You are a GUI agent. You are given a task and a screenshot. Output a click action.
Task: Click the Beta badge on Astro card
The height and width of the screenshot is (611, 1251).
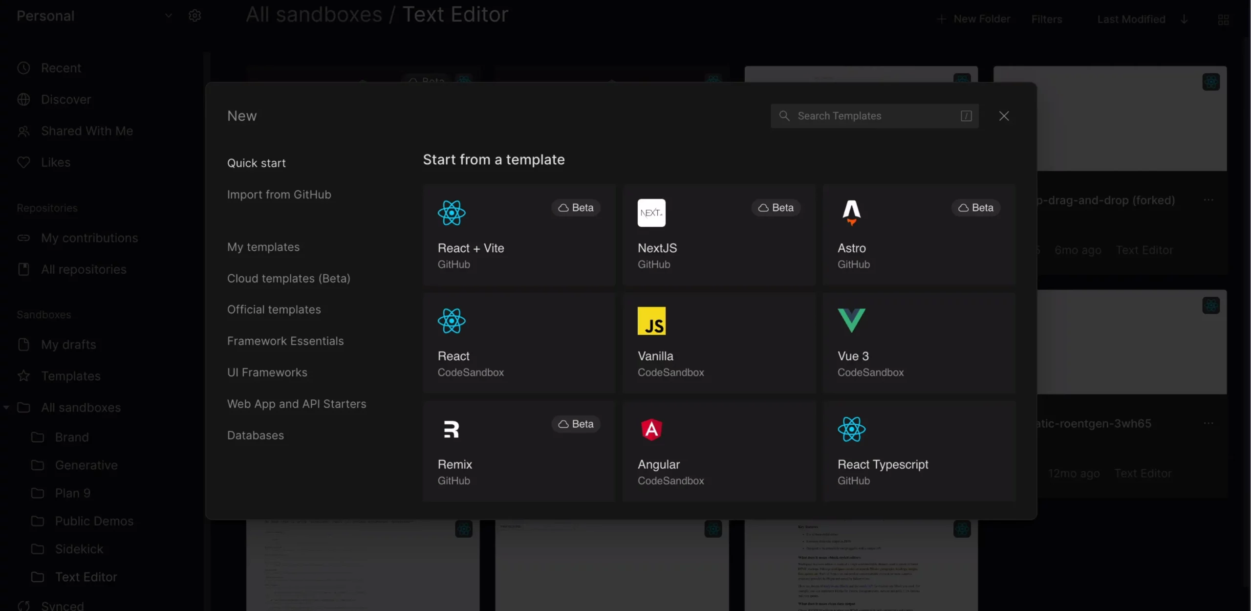pyautogui.click(x=975, y=208)
